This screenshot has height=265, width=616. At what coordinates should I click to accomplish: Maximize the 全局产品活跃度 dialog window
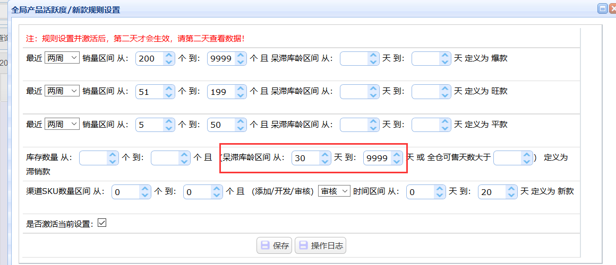[603, 9]
